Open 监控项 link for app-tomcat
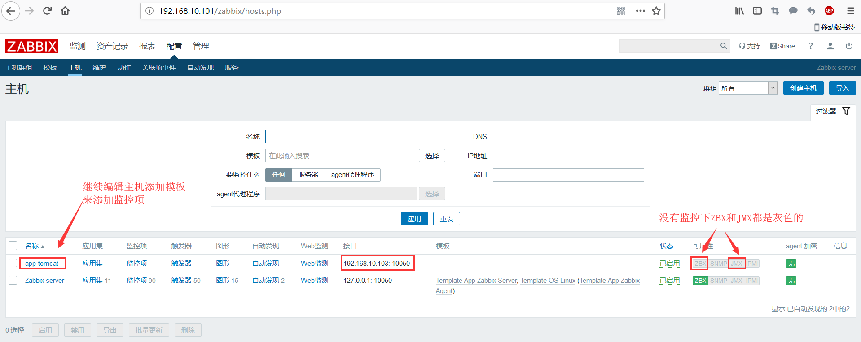The image size is (861, 342). point(137,264)
